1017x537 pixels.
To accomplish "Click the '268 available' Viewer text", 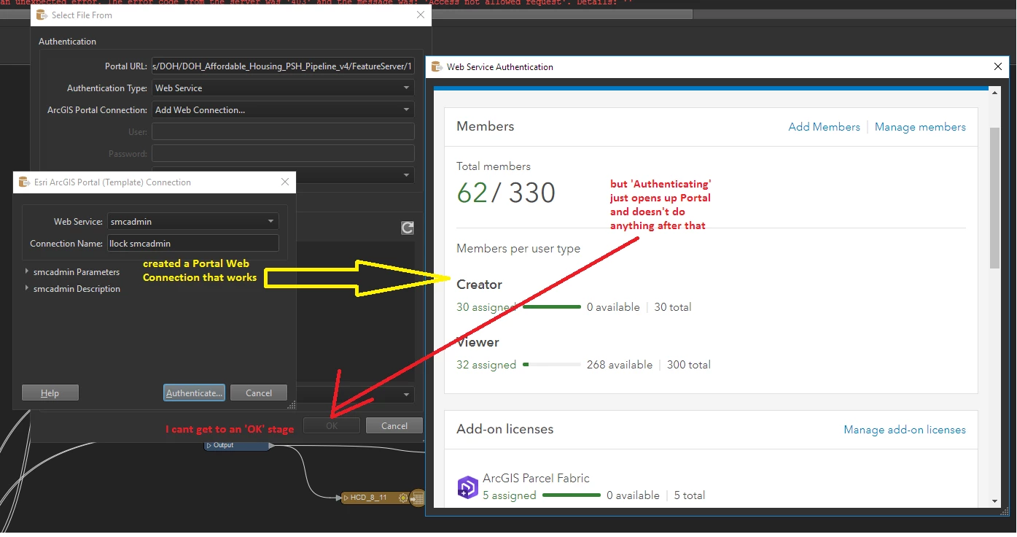I will point(620,365).
